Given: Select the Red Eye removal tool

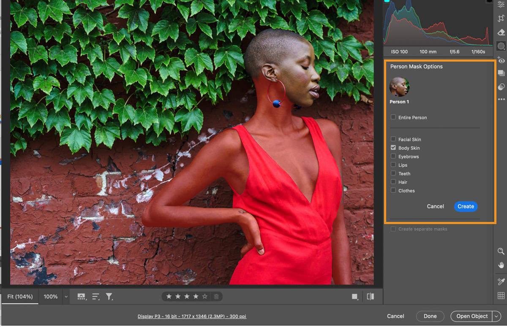Looking at the screenshot, I should (501, 60).
